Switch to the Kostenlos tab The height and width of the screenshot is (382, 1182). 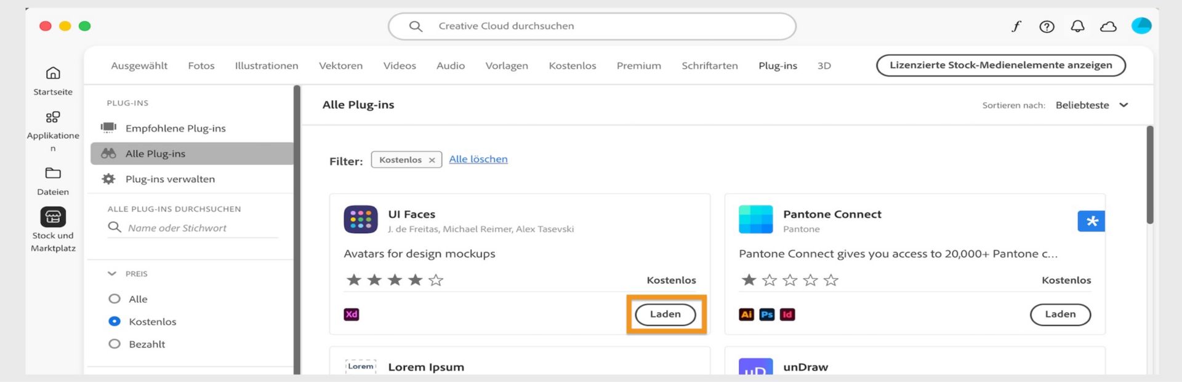click(573, 66)
